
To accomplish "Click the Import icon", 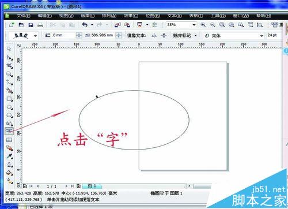I will (x=118, y=25).
